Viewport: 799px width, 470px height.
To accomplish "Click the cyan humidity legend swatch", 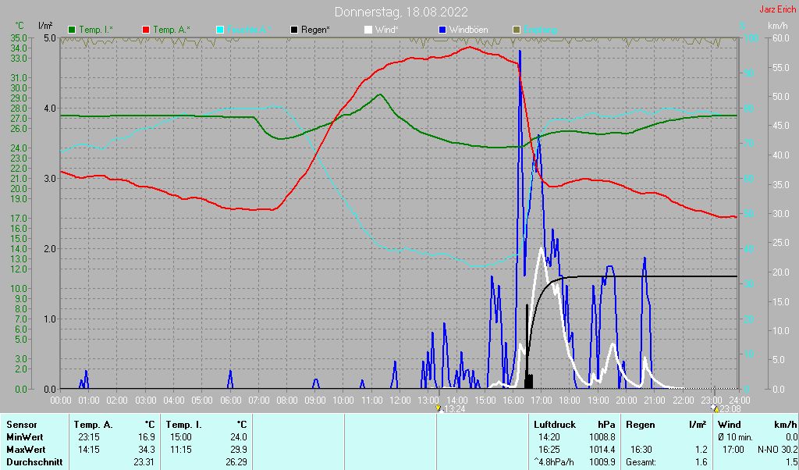I will pyautogui.click(x=220, y=30).
